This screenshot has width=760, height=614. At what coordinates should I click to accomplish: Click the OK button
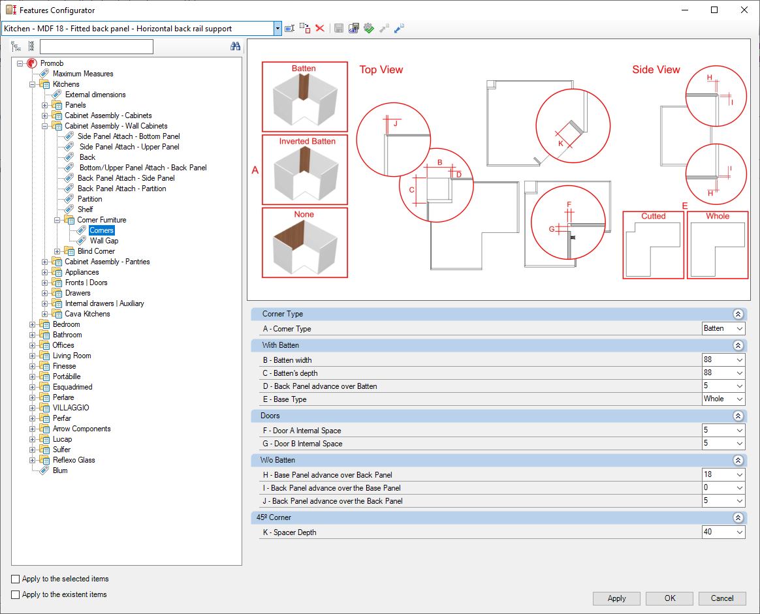tap(669, 598)
